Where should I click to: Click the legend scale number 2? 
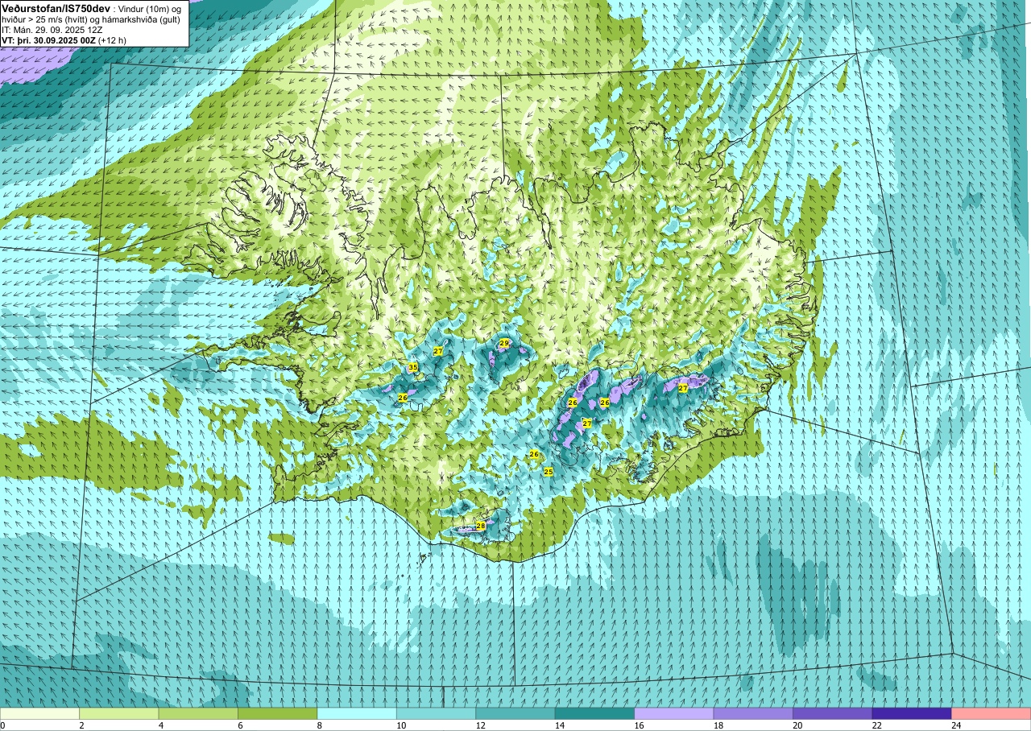[80, 725]
